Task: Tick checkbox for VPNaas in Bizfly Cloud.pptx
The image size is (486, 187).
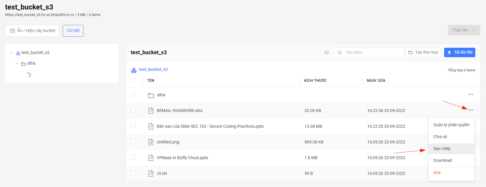Action: pos(133,157)
